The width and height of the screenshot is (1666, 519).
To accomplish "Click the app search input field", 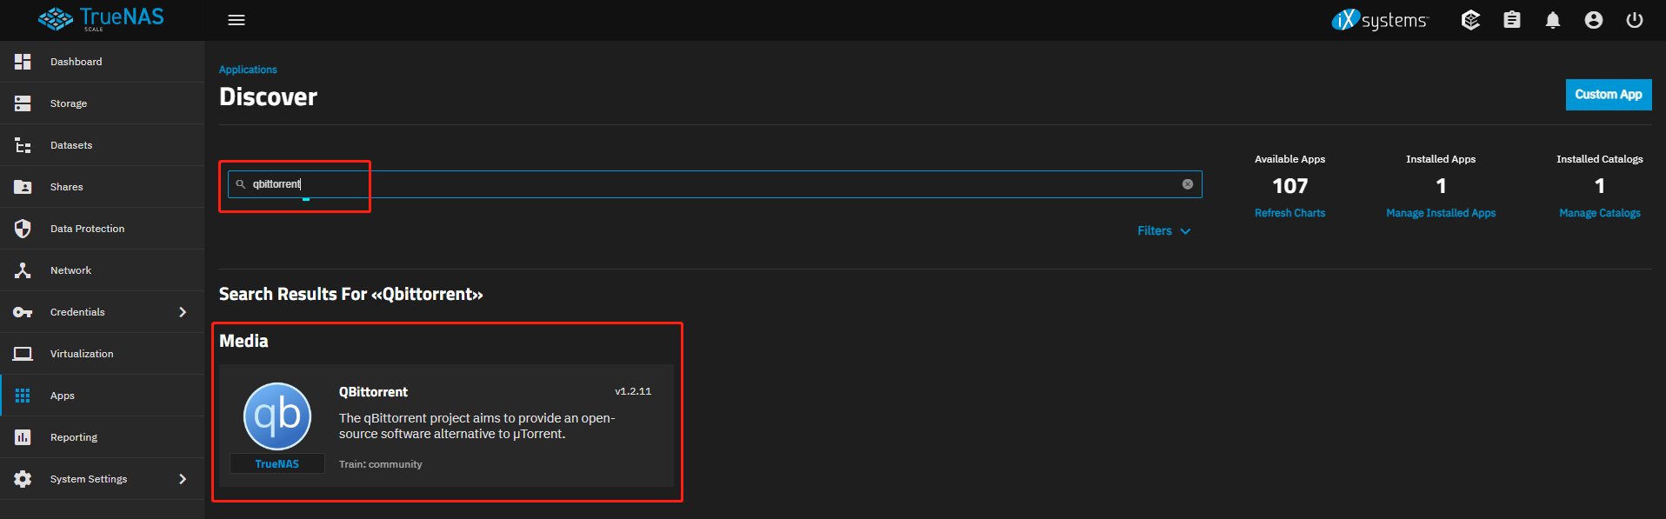I will pos(715,184).
